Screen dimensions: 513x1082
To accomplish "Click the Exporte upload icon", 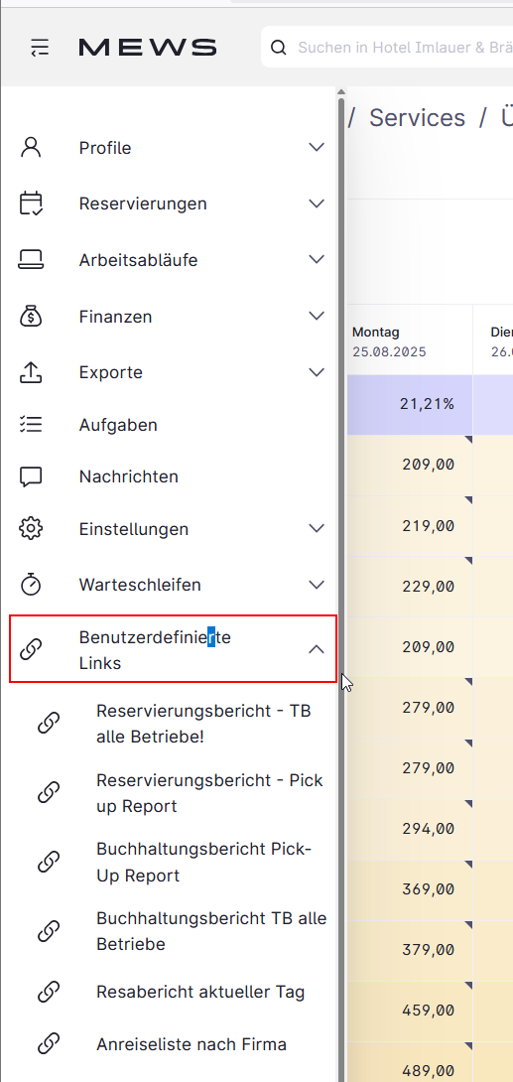I will coord(31,372).
